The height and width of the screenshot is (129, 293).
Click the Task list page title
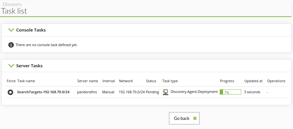pos(14,11)
